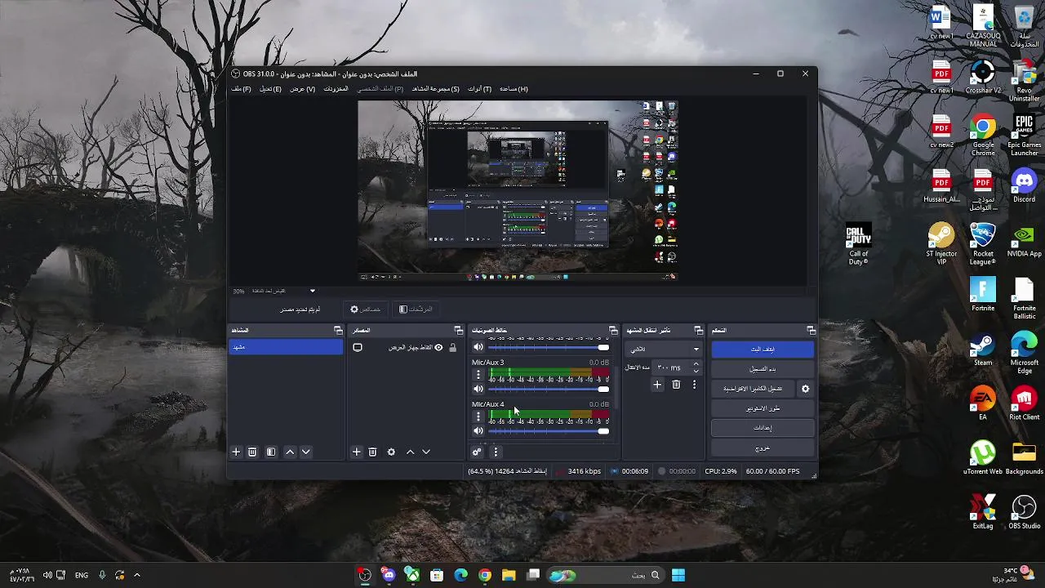
Task: Open Steam desktop shortcut
Action: point(983,349)
